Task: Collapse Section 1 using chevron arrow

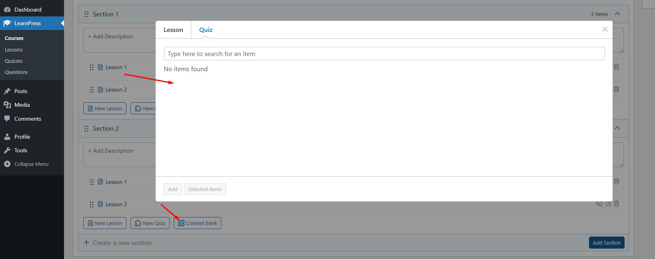Action: tap(617, 14)
